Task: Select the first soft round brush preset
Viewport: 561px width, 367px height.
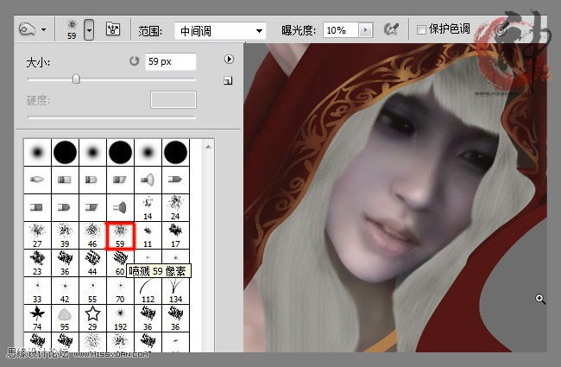Action: click(x=38, y=153)
